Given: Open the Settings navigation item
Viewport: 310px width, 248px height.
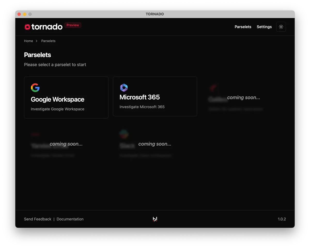Looking at the screenshot, I should [264, 27].
